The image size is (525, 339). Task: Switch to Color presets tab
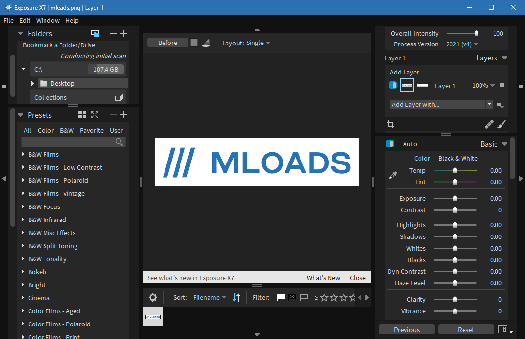pyautogui.click(x=45, y=130)
